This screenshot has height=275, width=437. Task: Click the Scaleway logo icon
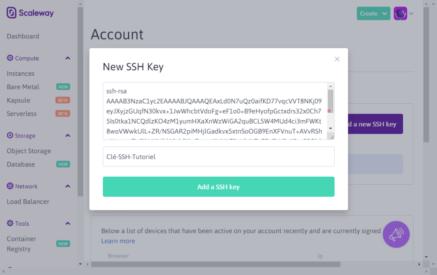click(x=12, y=13)
